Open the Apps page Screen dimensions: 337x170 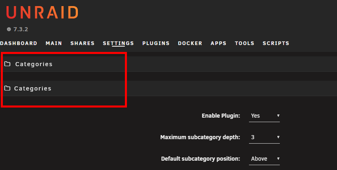coord(219,43)
